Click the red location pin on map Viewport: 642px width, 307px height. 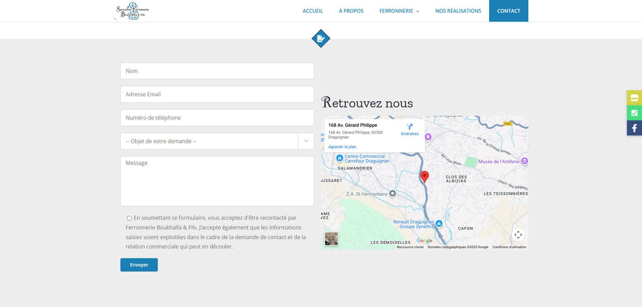424,176
